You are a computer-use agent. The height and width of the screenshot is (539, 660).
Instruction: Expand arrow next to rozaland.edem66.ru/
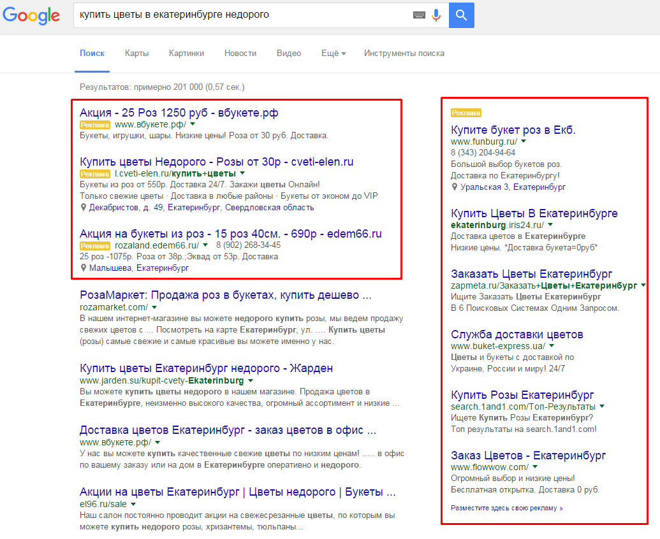(205, 245)
